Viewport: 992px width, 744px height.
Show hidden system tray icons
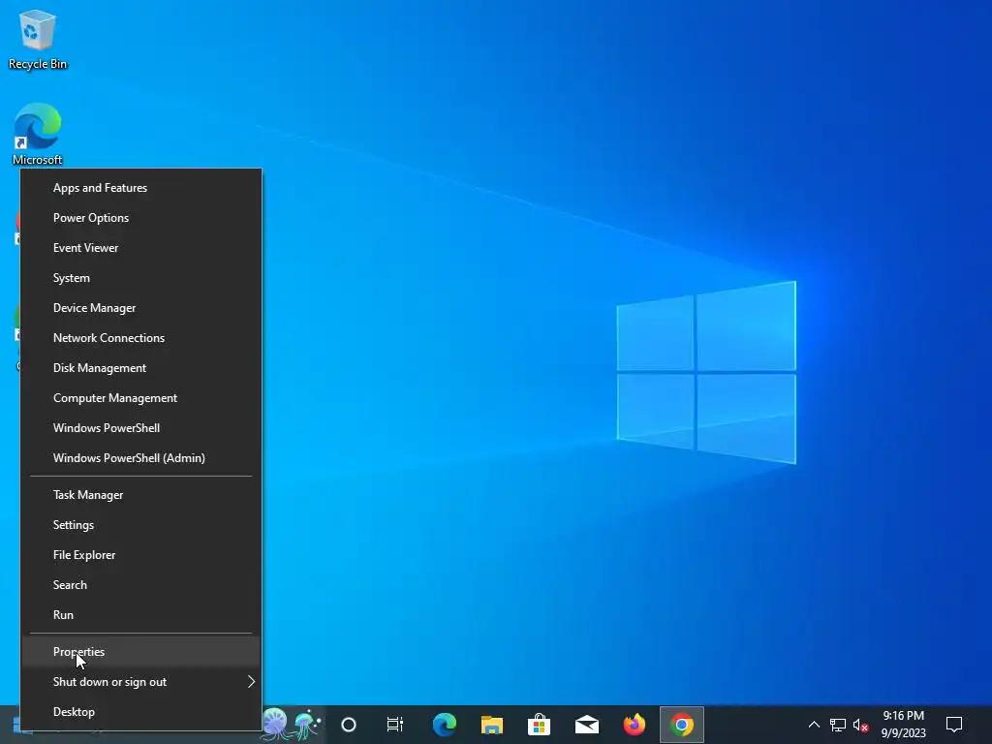pos(814,725)
